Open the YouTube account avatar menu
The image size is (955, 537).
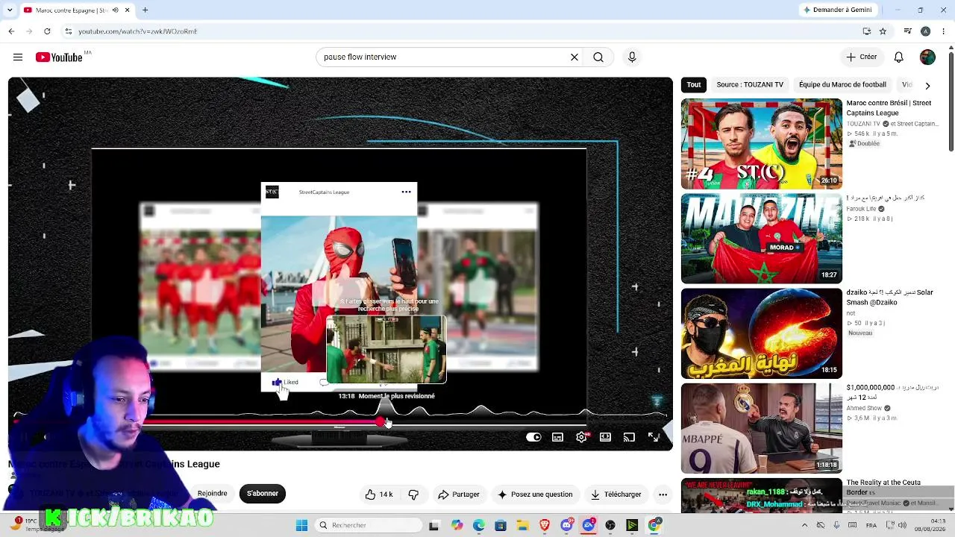coord(927,57)
